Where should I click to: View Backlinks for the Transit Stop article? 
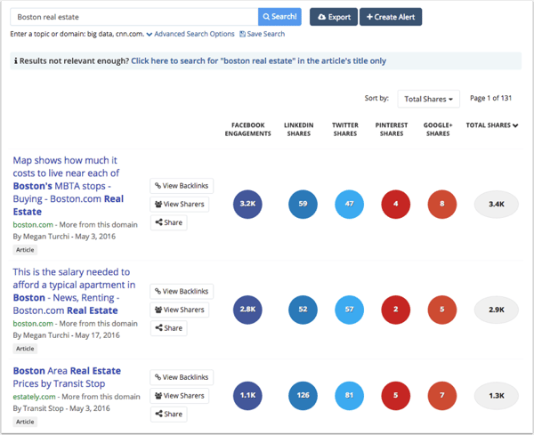click(182, 377)
